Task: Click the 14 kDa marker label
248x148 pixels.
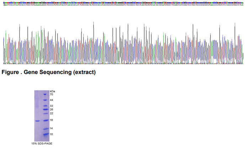Action: (51, 128)
